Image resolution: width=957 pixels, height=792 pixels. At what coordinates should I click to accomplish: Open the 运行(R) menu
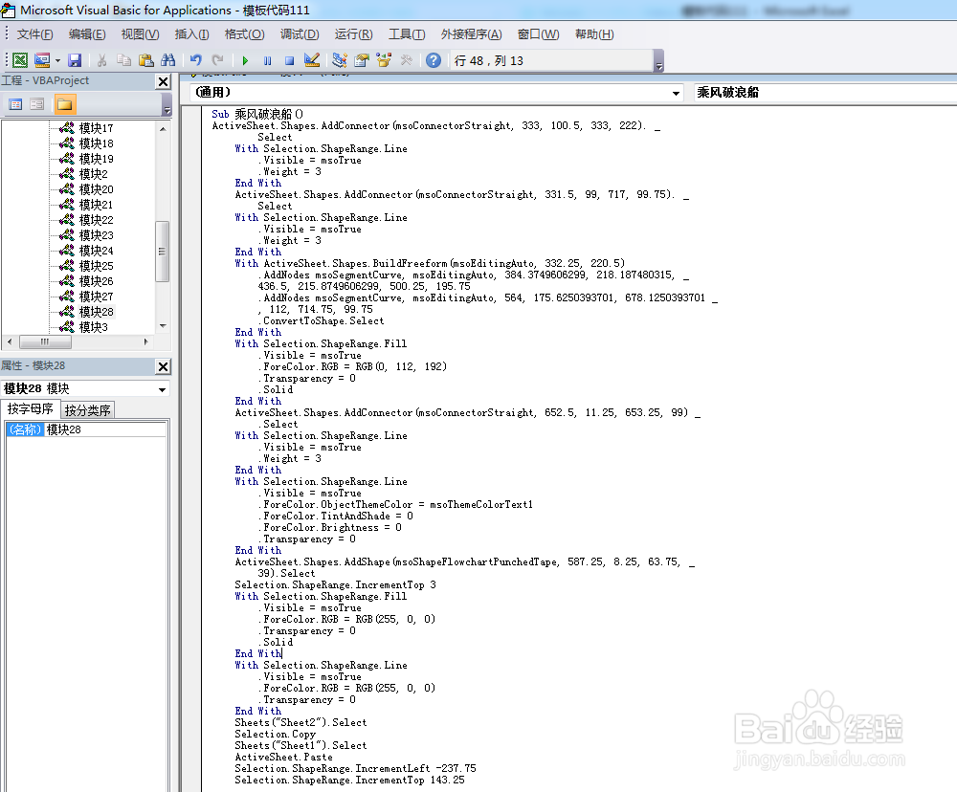coord(353,34)
